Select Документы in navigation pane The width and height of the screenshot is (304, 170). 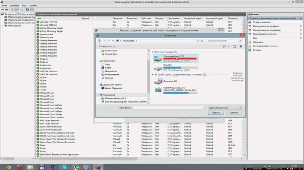111,71
